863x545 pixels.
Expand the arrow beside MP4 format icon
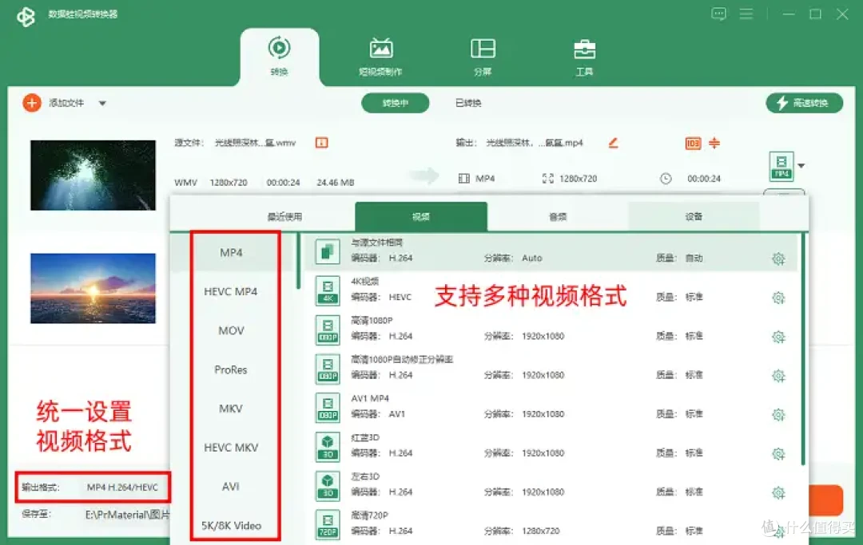(801, 166)
